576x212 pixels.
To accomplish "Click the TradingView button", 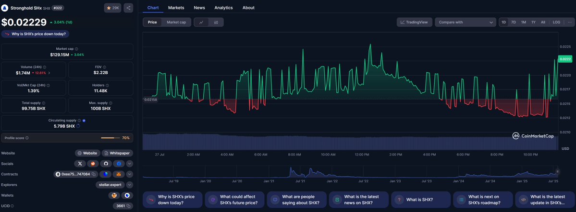I will click(415, 22).
